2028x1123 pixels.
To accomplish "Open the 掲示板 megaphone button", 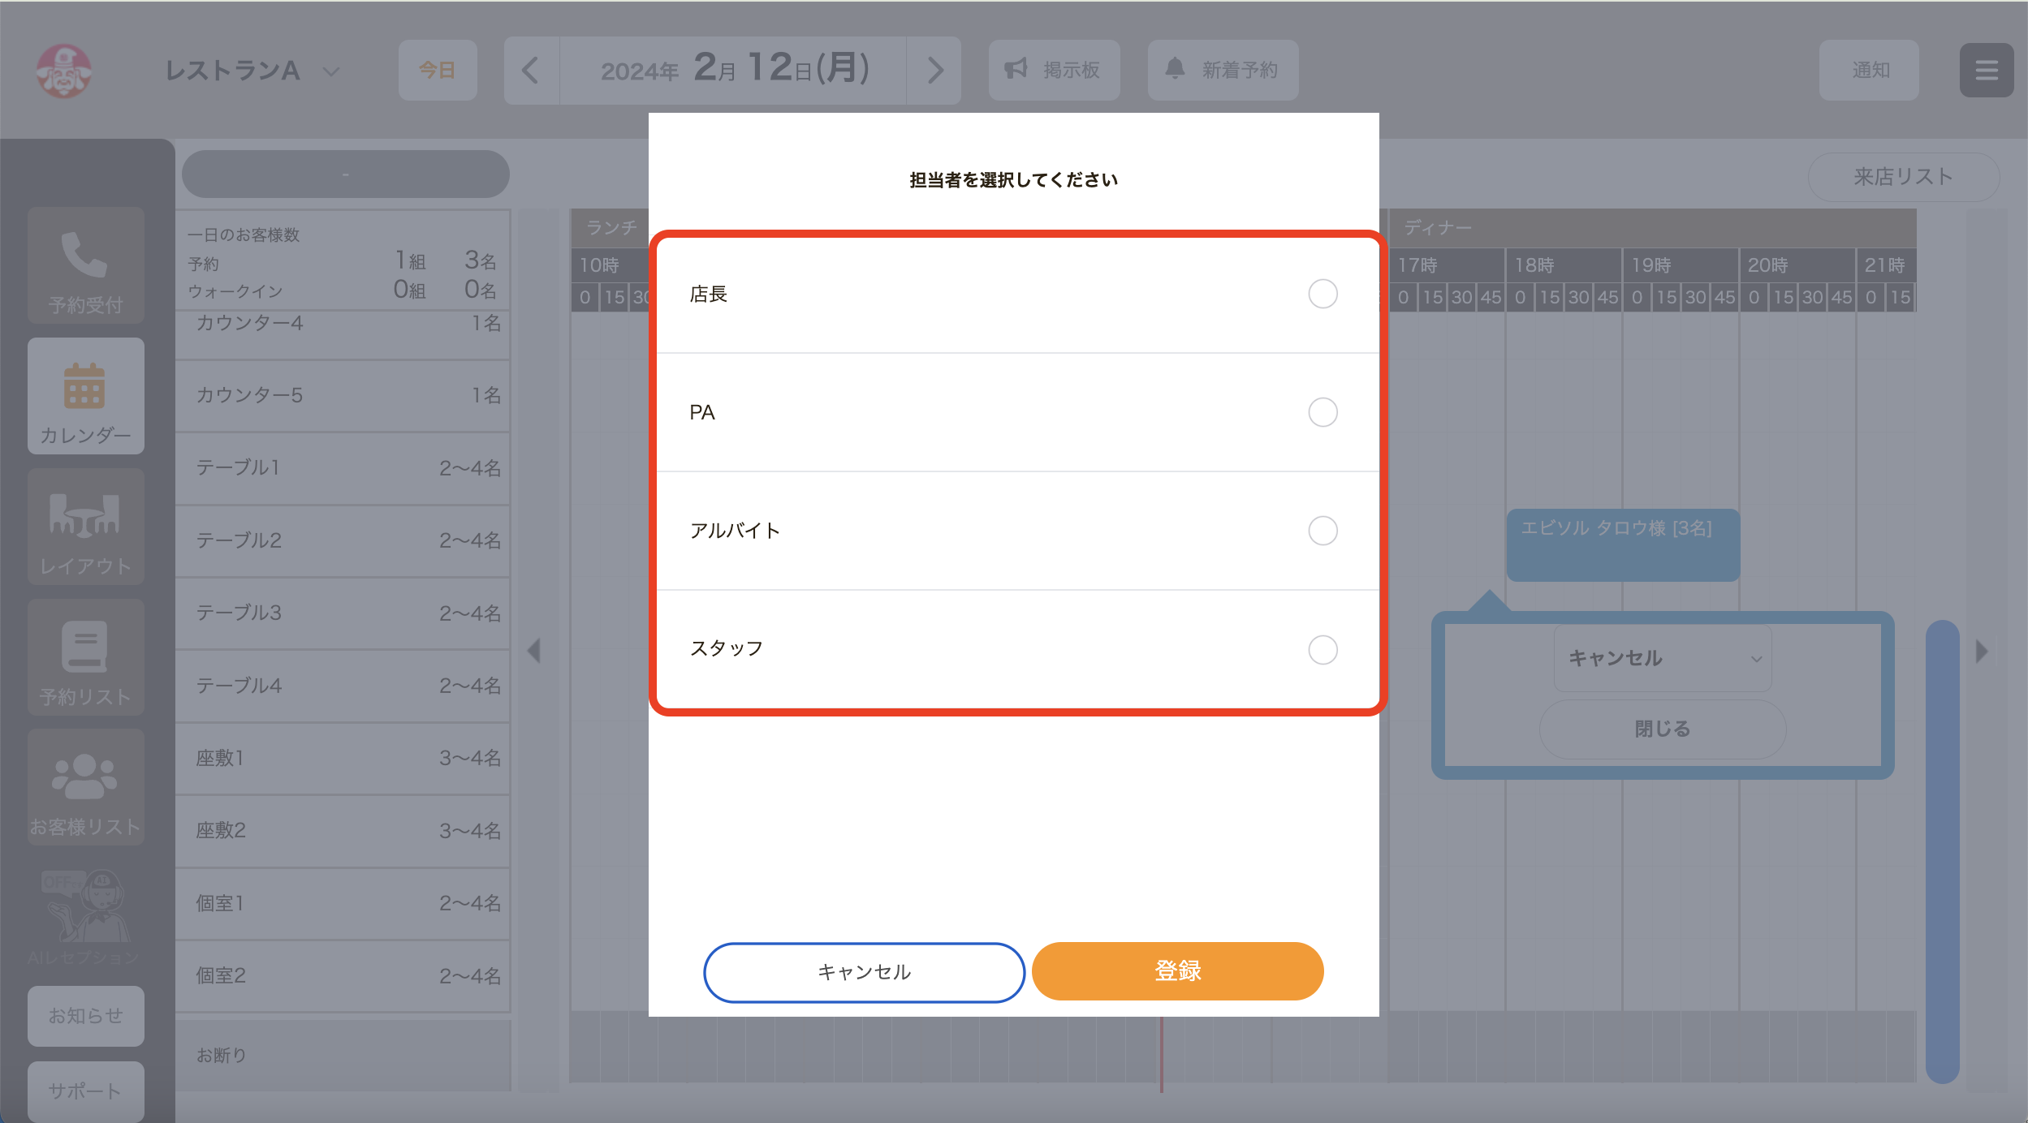I will (1054, 71).
